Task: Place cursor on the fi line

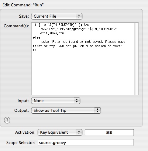Action: coord(35,50)
